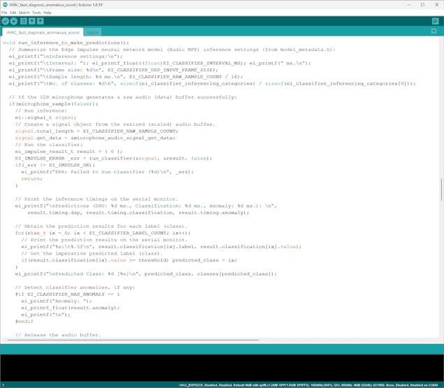Click the 'for(size_t ix = 0' loop line
The image size is (444, 388).
103,233
